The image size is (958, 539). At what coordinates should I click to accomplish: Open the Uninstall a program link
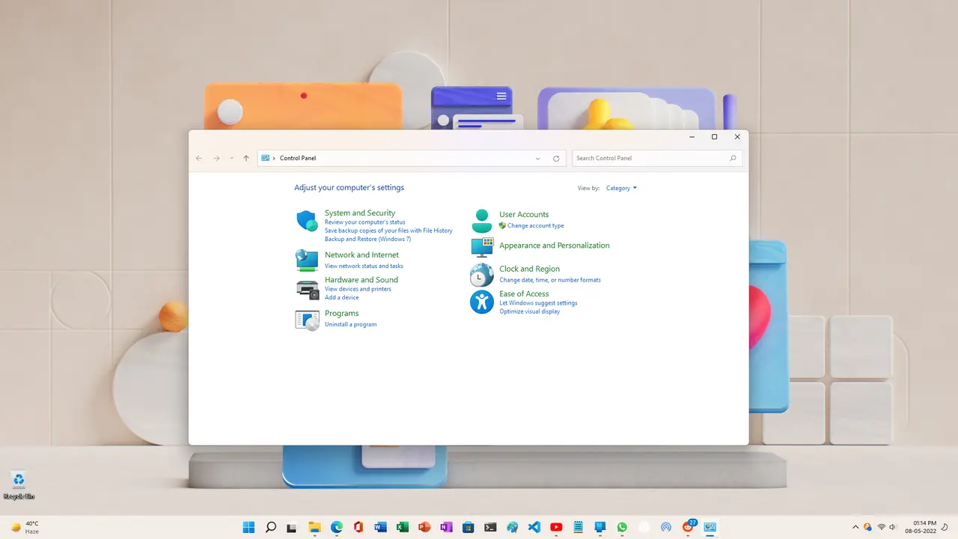point(350,325)
